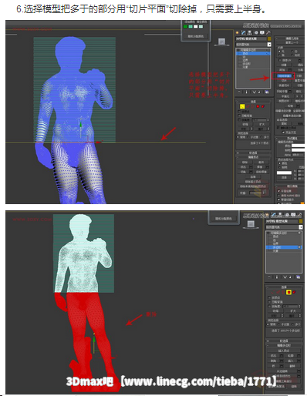Click Configure Modifier Sets icon in top screenshot
This screenshot has height=396, width=307.
[267, 92]
